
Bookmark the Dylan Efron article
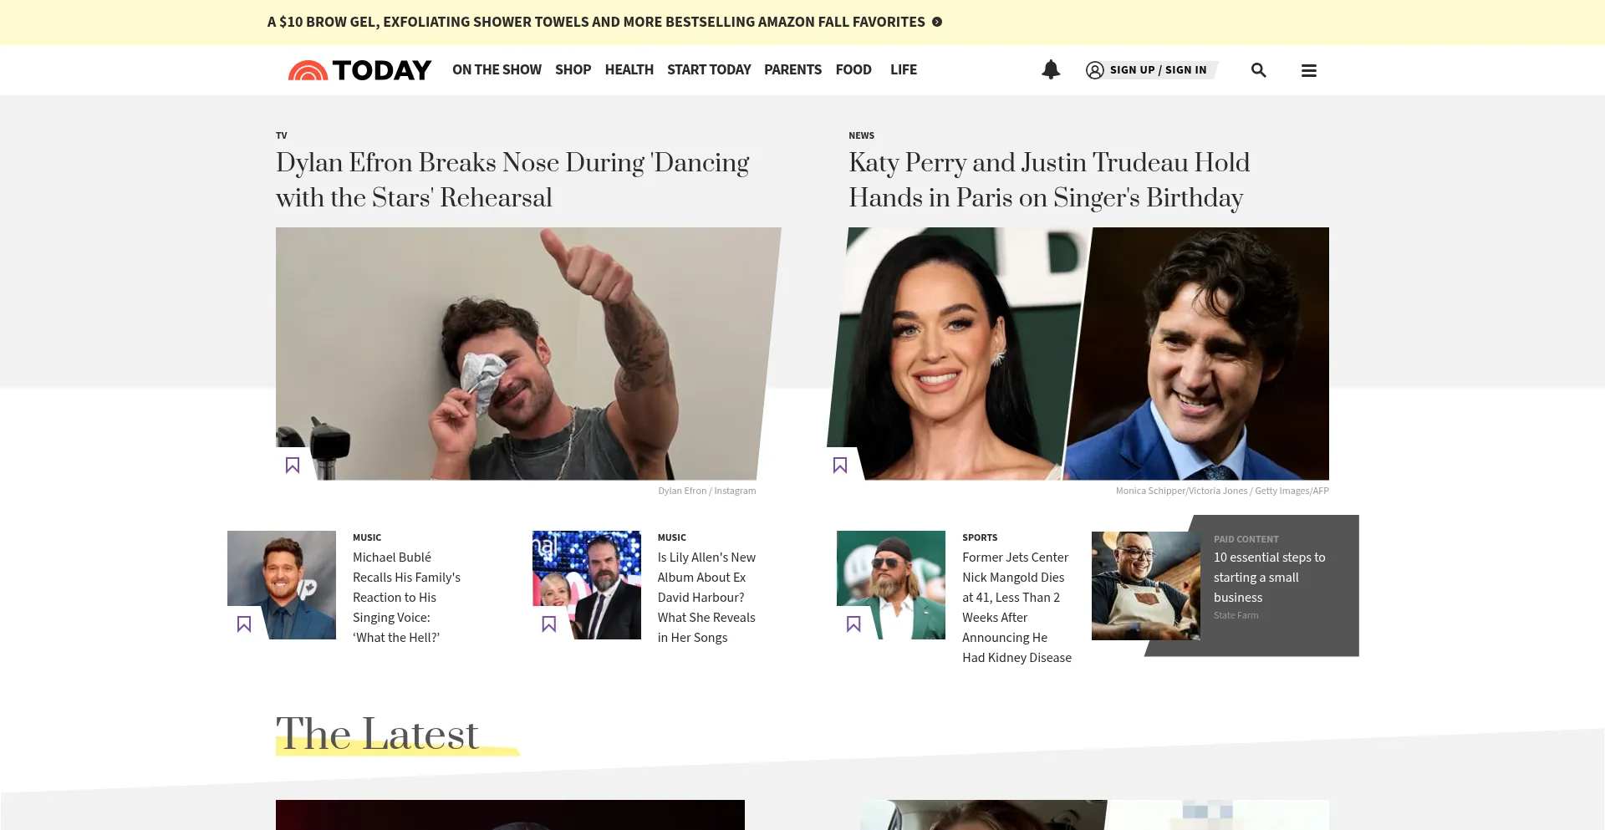point(293,465)
